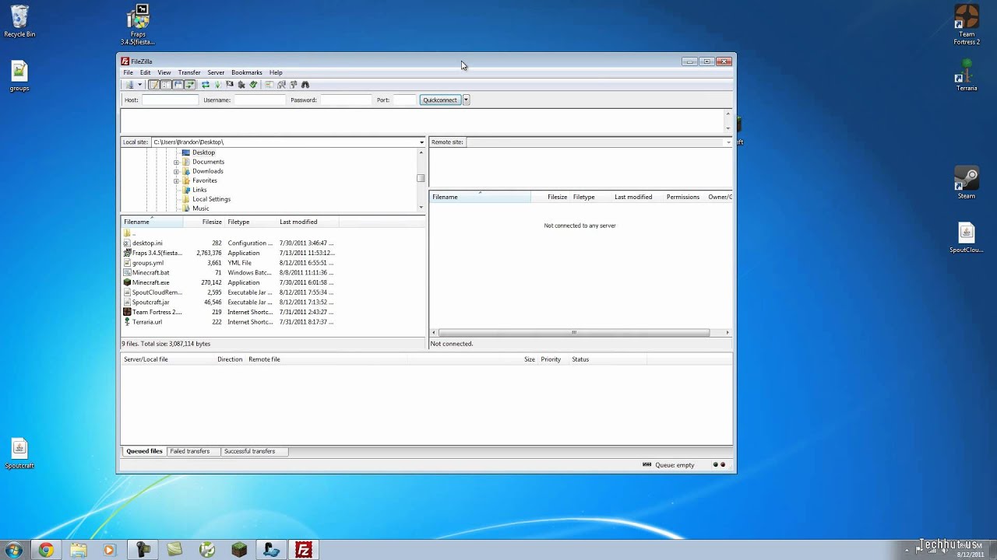997x560 pixels.
Task: Click the parent directory '..' folder icon
Action: pyautogui.click(x=127, y=233)
